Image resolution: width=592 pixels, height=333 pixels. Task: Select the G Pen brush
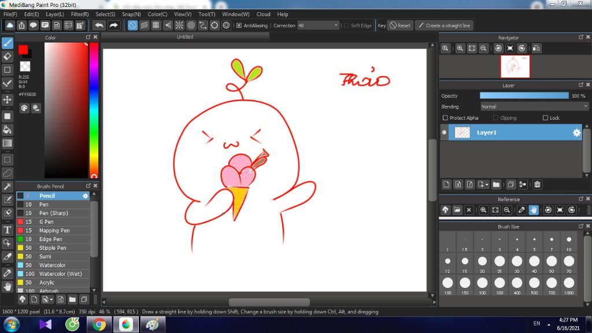(53, 222)
